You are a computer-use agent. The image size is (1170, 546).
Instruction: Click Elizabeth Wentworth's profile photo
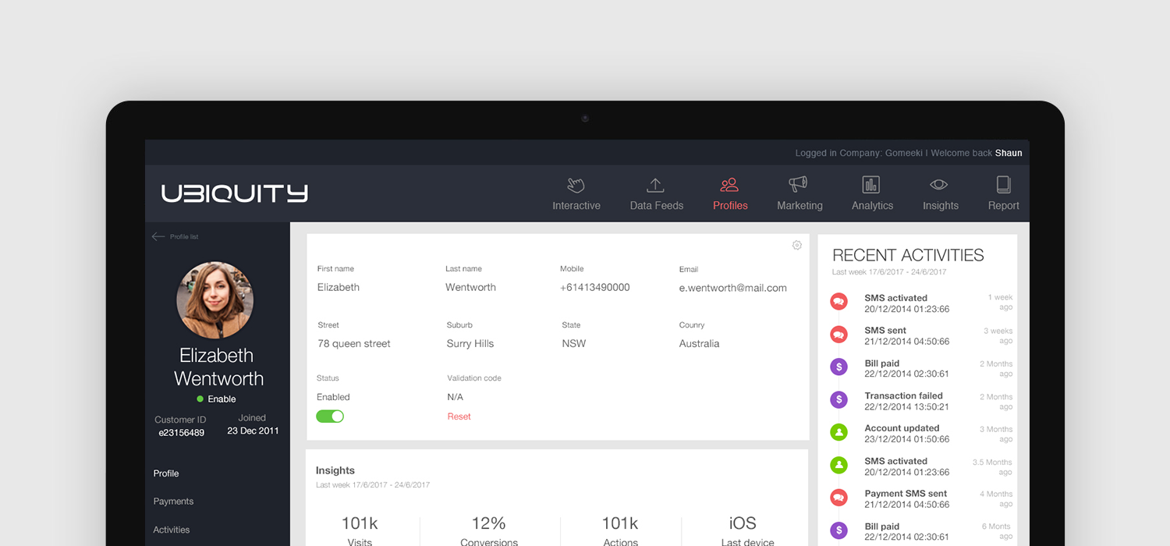[x=215, y=300]
